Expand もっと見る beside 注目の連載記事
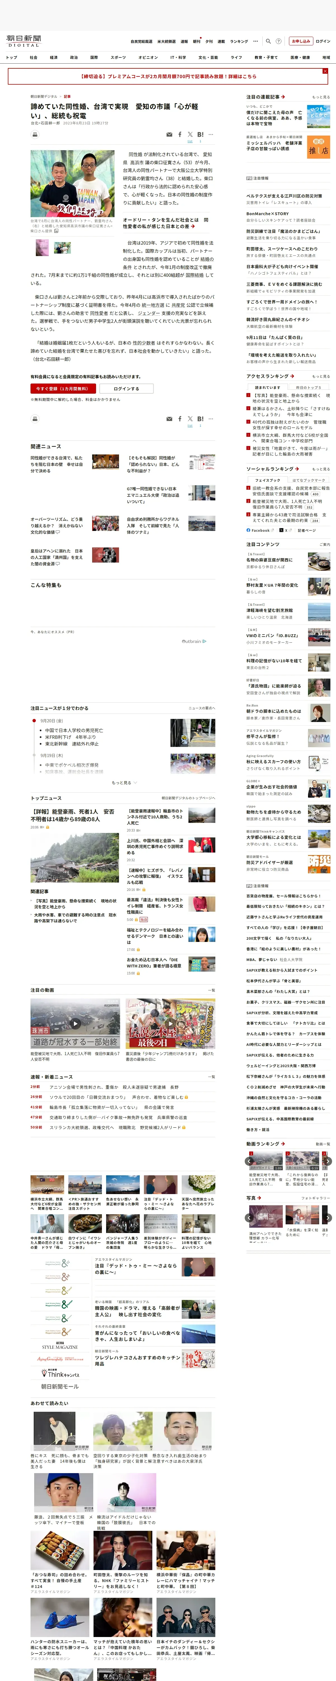 click(320, 97)
